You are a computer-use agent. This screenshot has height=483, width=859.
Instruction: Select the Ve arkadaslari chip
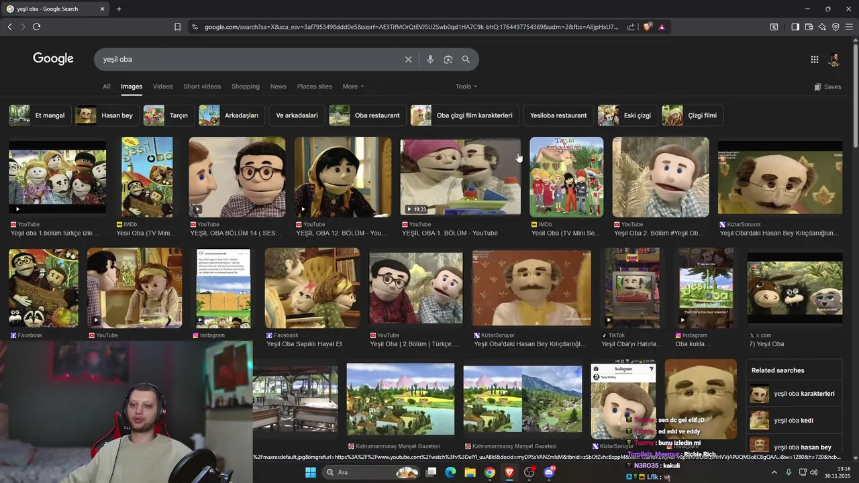297,115
